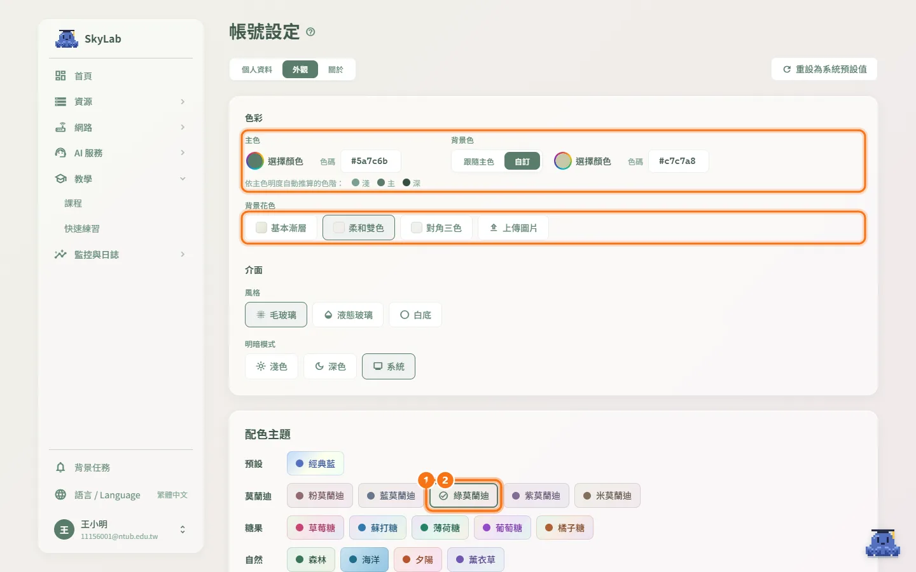Image resolution: width=916 pixels, height=572 pixels.
Task: Click the SkyLab logo icon
Action: pos(67,39)
